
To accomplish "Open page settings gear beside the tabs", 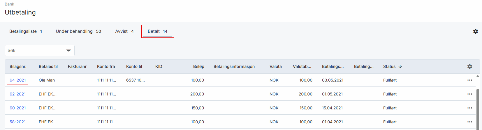I will [475, 31].
